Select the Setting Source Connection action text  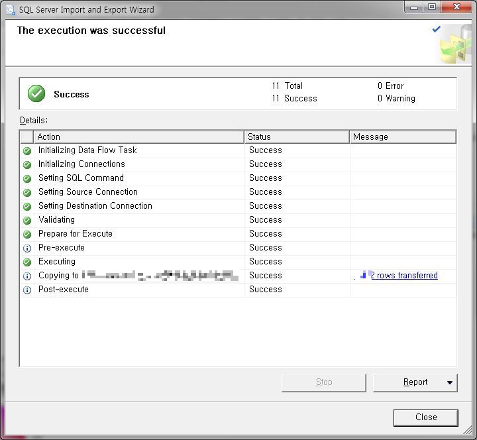coord(88,192)
